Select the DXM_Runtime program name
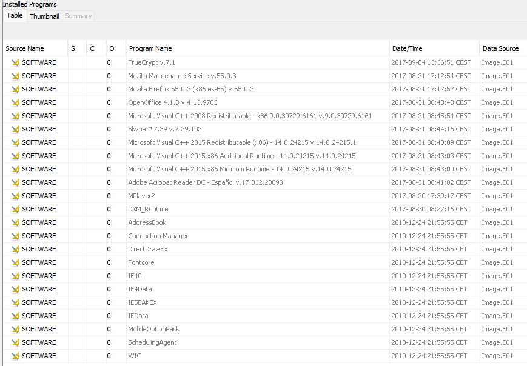Viewport: 527px width, 366px height. (148, 209)
